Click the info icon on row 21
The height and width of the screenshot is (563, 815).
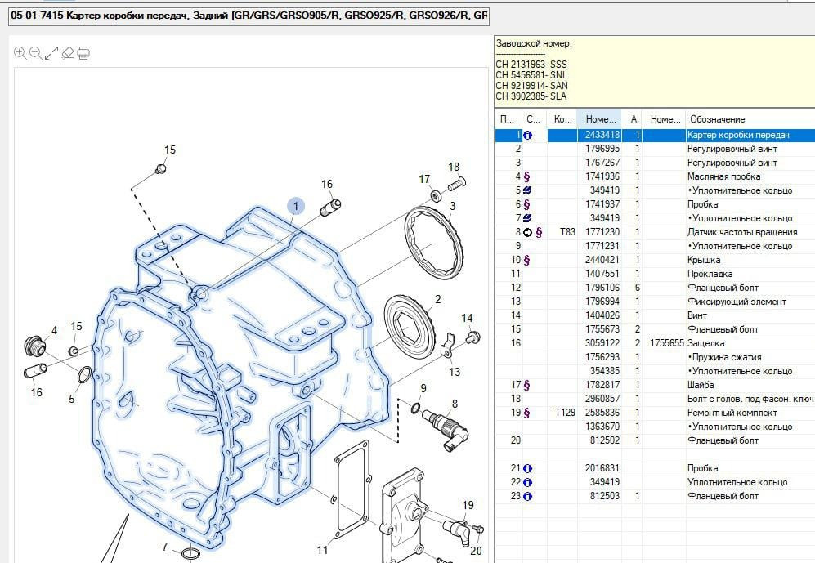[528, 468]
